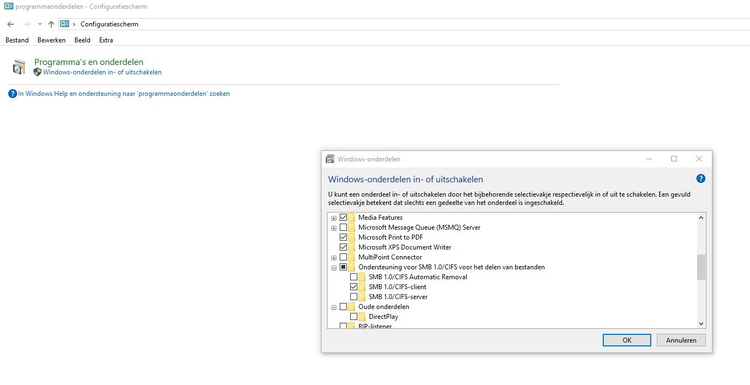Open the Bewerken menu
Screen dimensions: 750x385
pos(51,40)
